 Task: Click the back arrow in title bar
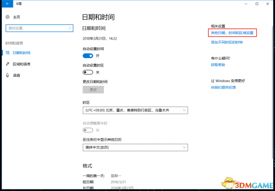click(x=7, y=4)
